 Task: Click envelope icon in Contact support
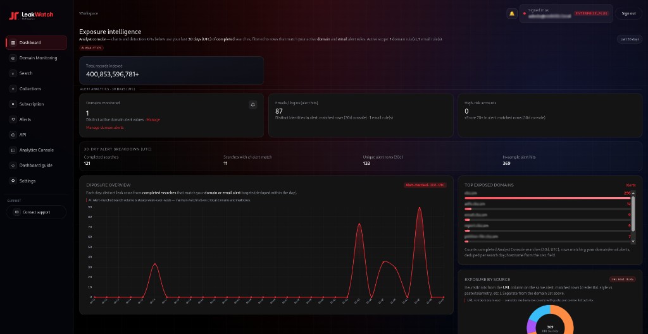[x=16, y=212]
